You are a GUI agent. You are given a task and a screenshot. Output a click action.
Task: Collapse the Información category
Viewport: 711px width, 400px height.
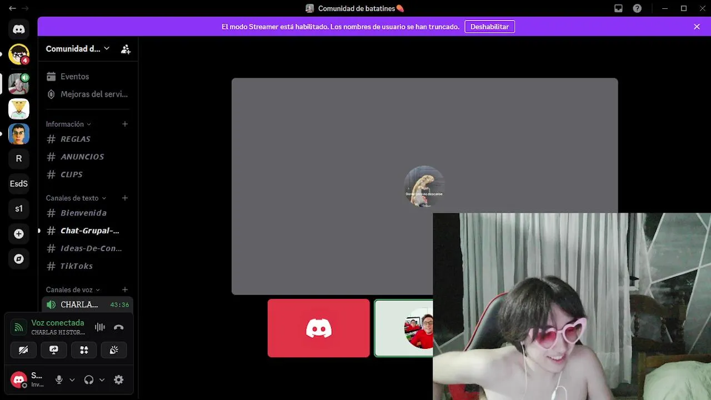click(68, 124)
